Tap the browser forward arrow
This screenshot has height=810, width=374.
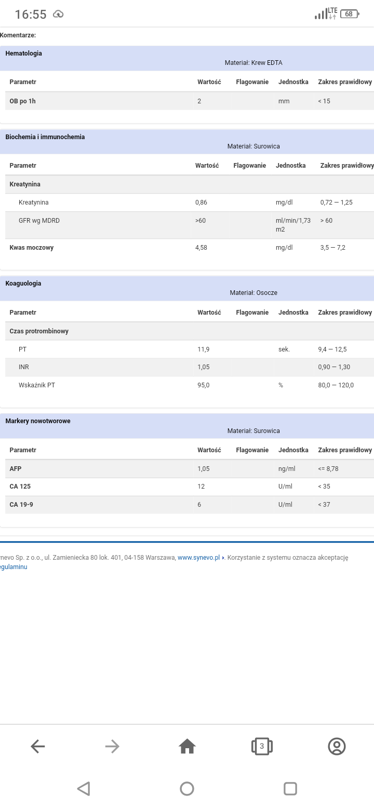point(112,747)
